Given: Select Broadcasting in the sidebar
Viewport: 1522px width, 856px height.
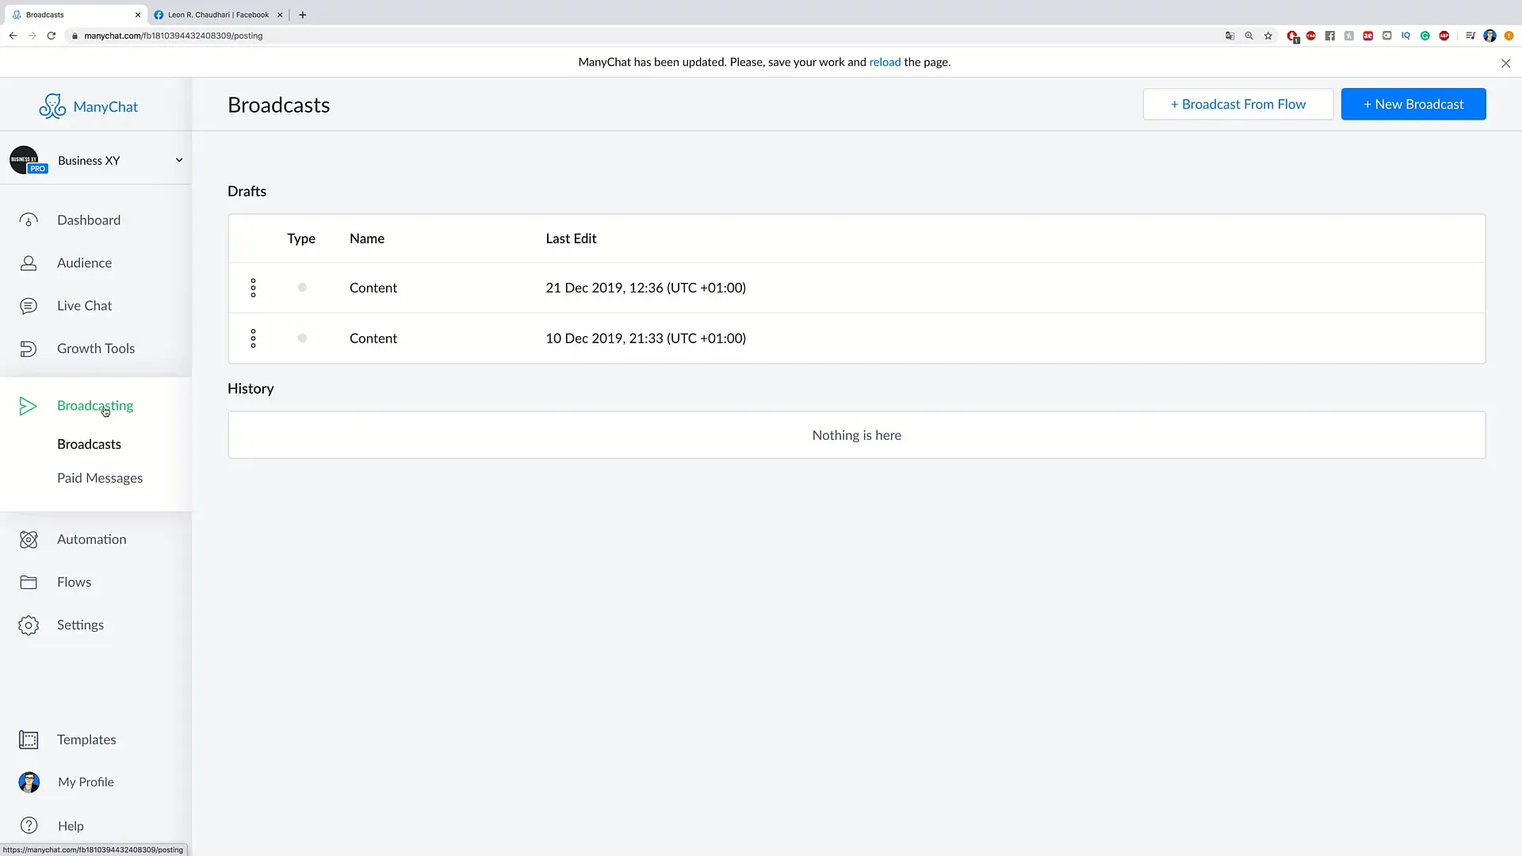Looking at the screenshot, I should [95, 406].
